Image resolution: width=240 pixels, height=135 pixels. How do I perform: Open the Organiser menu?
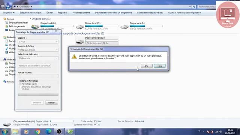pos(9,13)
